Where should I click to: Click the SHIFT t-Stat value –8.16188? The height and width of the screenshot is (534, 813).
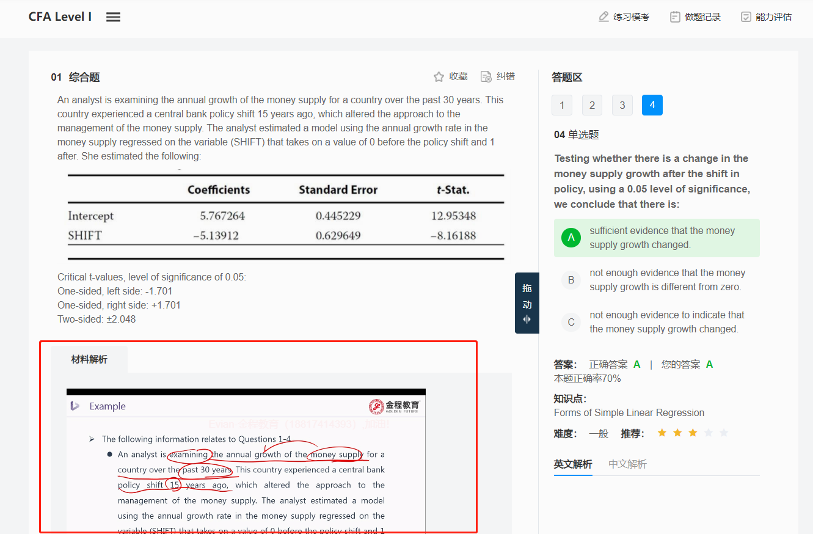(453, 236)
